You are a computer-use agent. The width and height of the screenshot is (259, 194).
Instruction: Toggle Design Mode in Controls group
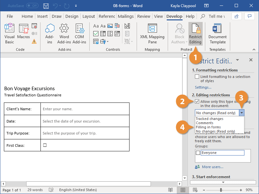pos(127,26)
